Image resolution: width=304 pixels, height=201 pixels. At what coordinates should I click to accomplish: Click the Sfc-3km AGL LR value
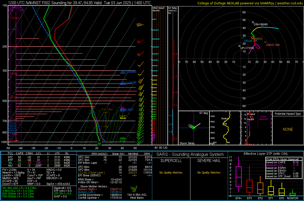point(19,188)
